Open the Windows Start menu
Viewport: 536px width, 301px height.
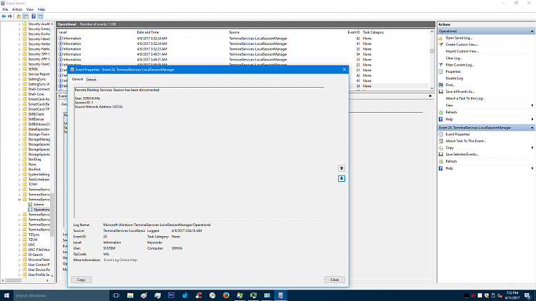(6, 295)
